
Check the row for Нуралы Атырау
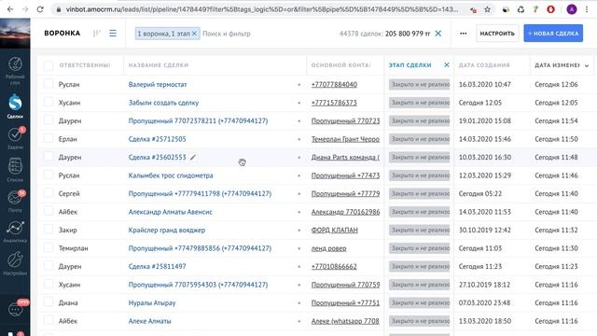click(49, 302)
